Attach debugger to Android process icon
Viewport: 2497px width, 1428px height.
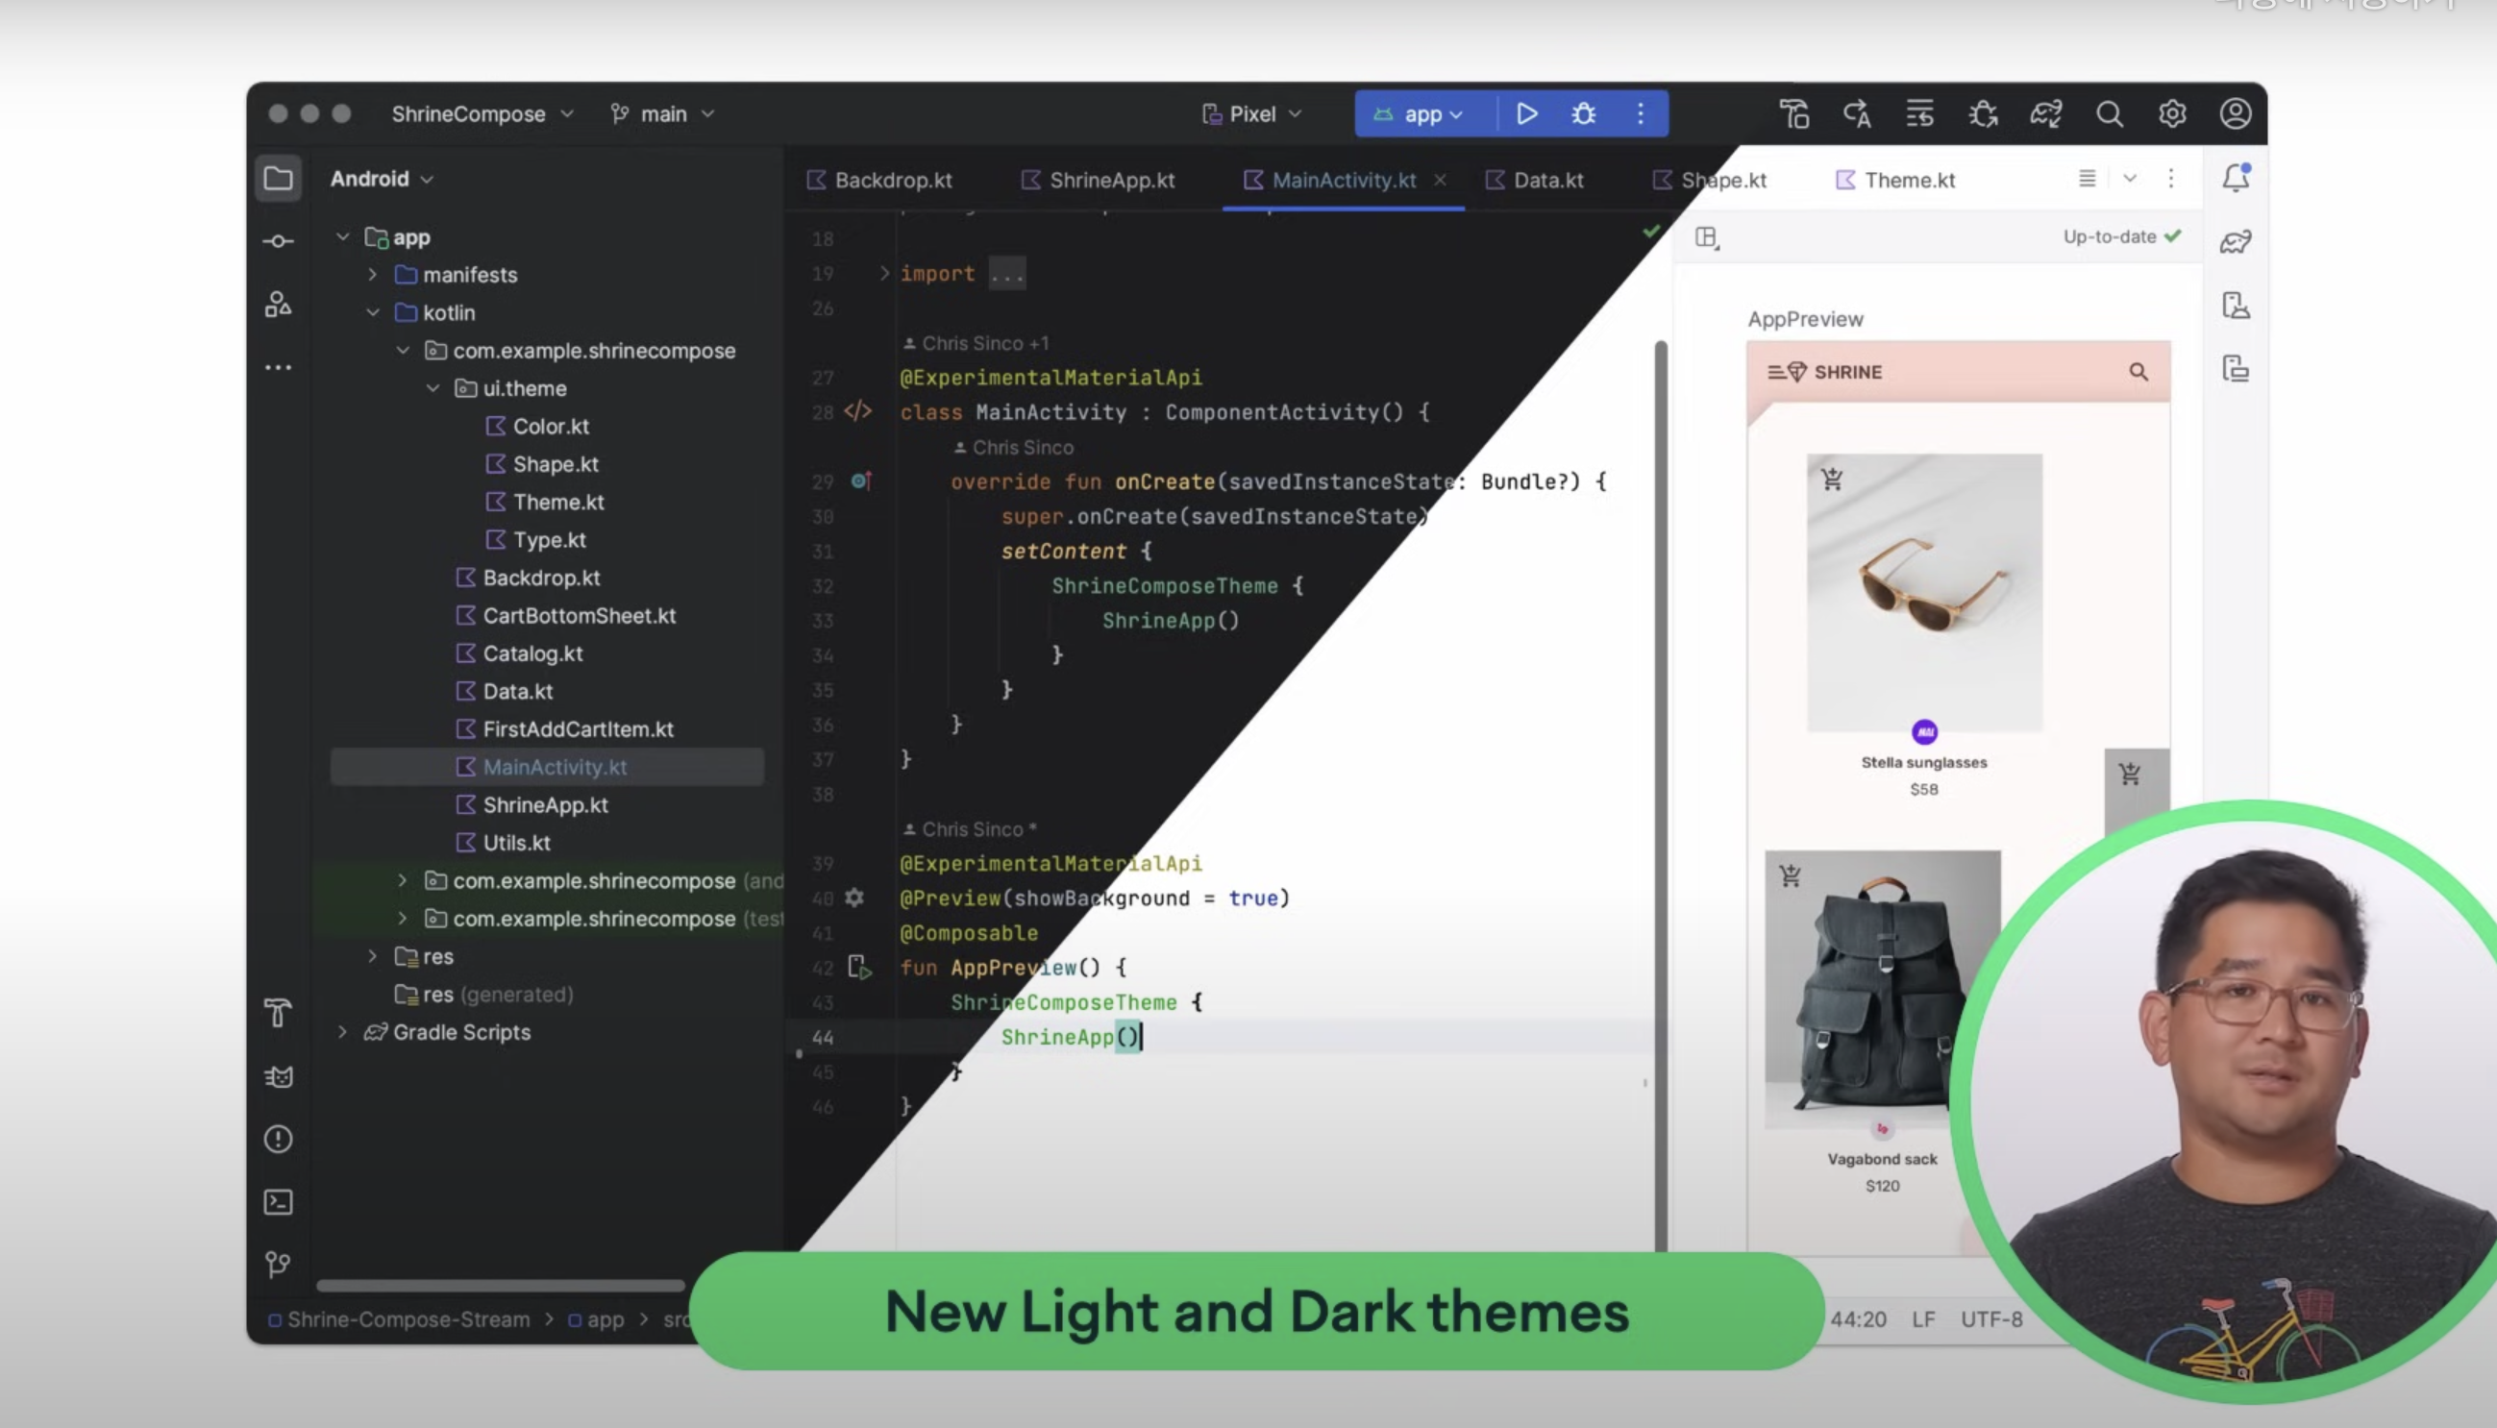[x=1983, y=113]
